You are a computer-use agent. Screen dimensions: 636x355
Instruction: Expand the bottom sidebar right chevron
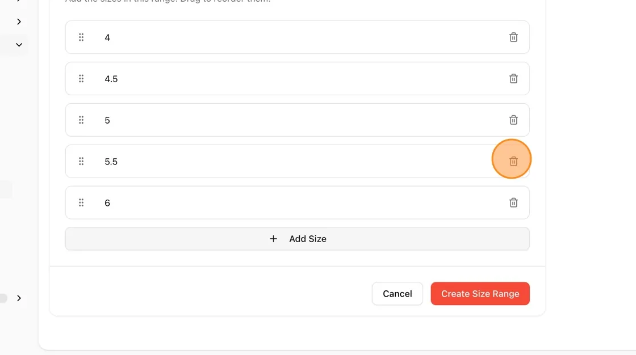coord(19,298)
